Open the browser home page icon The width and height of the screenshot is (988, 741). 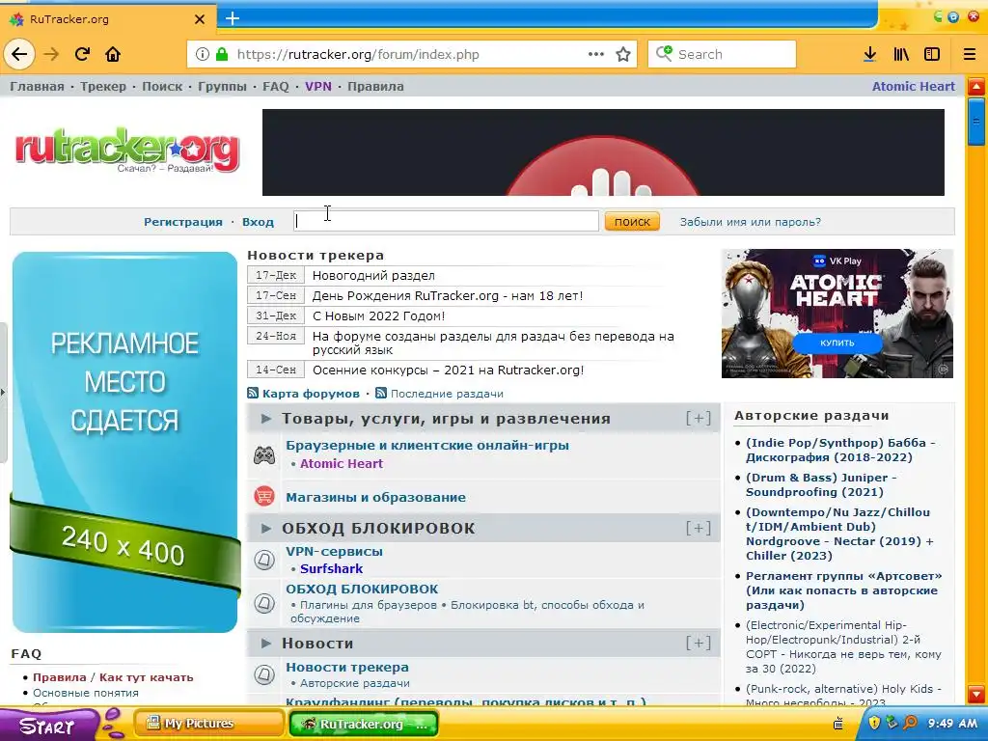(x=113, y=54)
